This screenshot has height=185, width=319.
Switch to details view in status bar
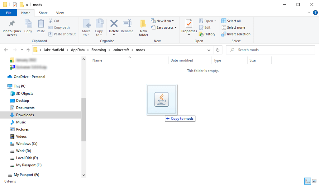tap(307, 181)
